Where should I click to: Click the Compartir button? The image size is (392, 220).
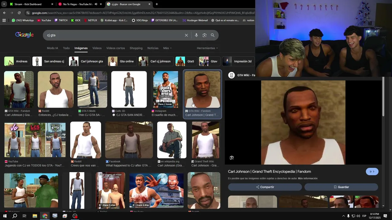[x=265, y=187]
